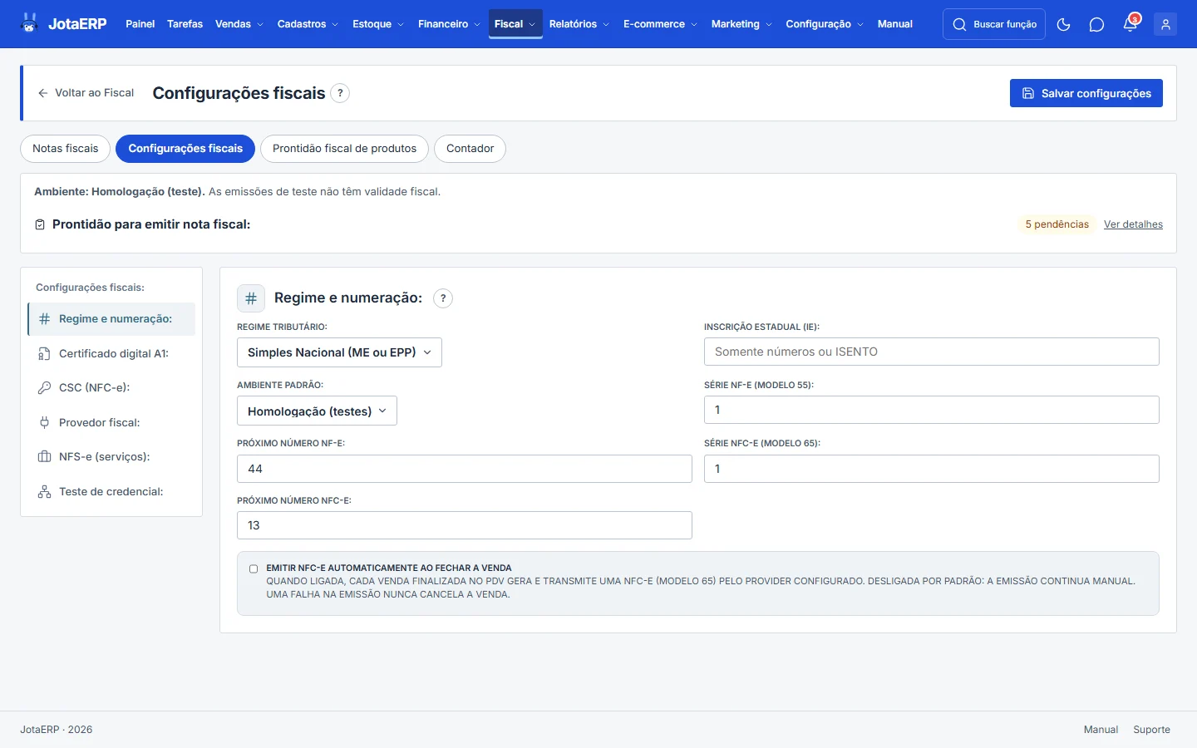1197x748 pixels.
Task: Click the plug icon for Provedor fiscal
Action: tap(45, 423)
